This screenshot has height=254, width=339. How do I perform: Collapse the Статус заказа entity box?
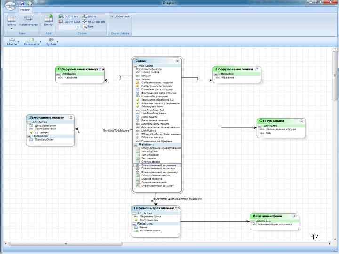coord(302,121)
